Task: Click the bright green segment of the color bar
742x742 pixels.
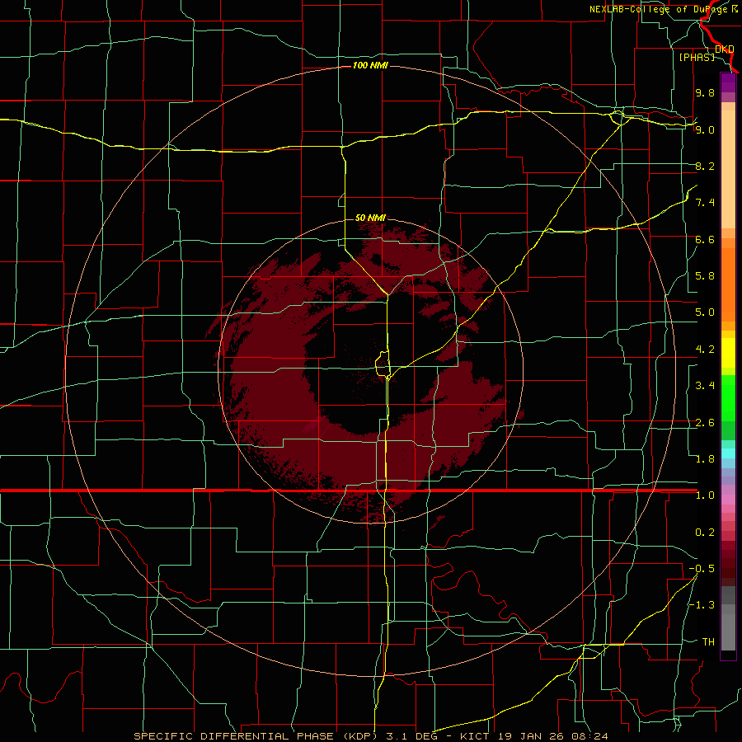Action: (728, 398)
